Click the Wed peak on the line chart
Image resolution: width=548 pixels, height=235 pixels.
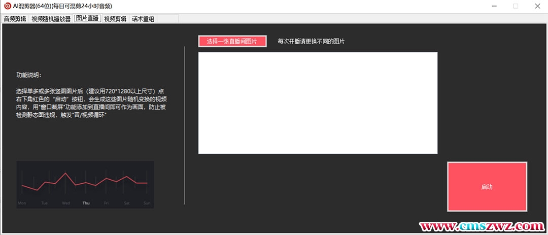tap(65, 173)
